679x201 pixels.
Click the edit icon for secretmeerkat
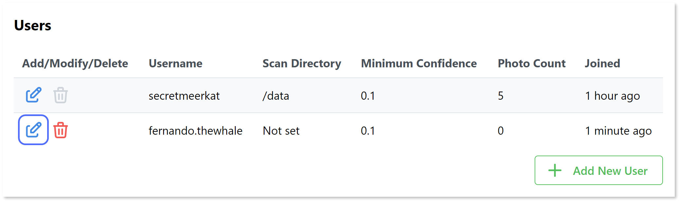[33, 96]
